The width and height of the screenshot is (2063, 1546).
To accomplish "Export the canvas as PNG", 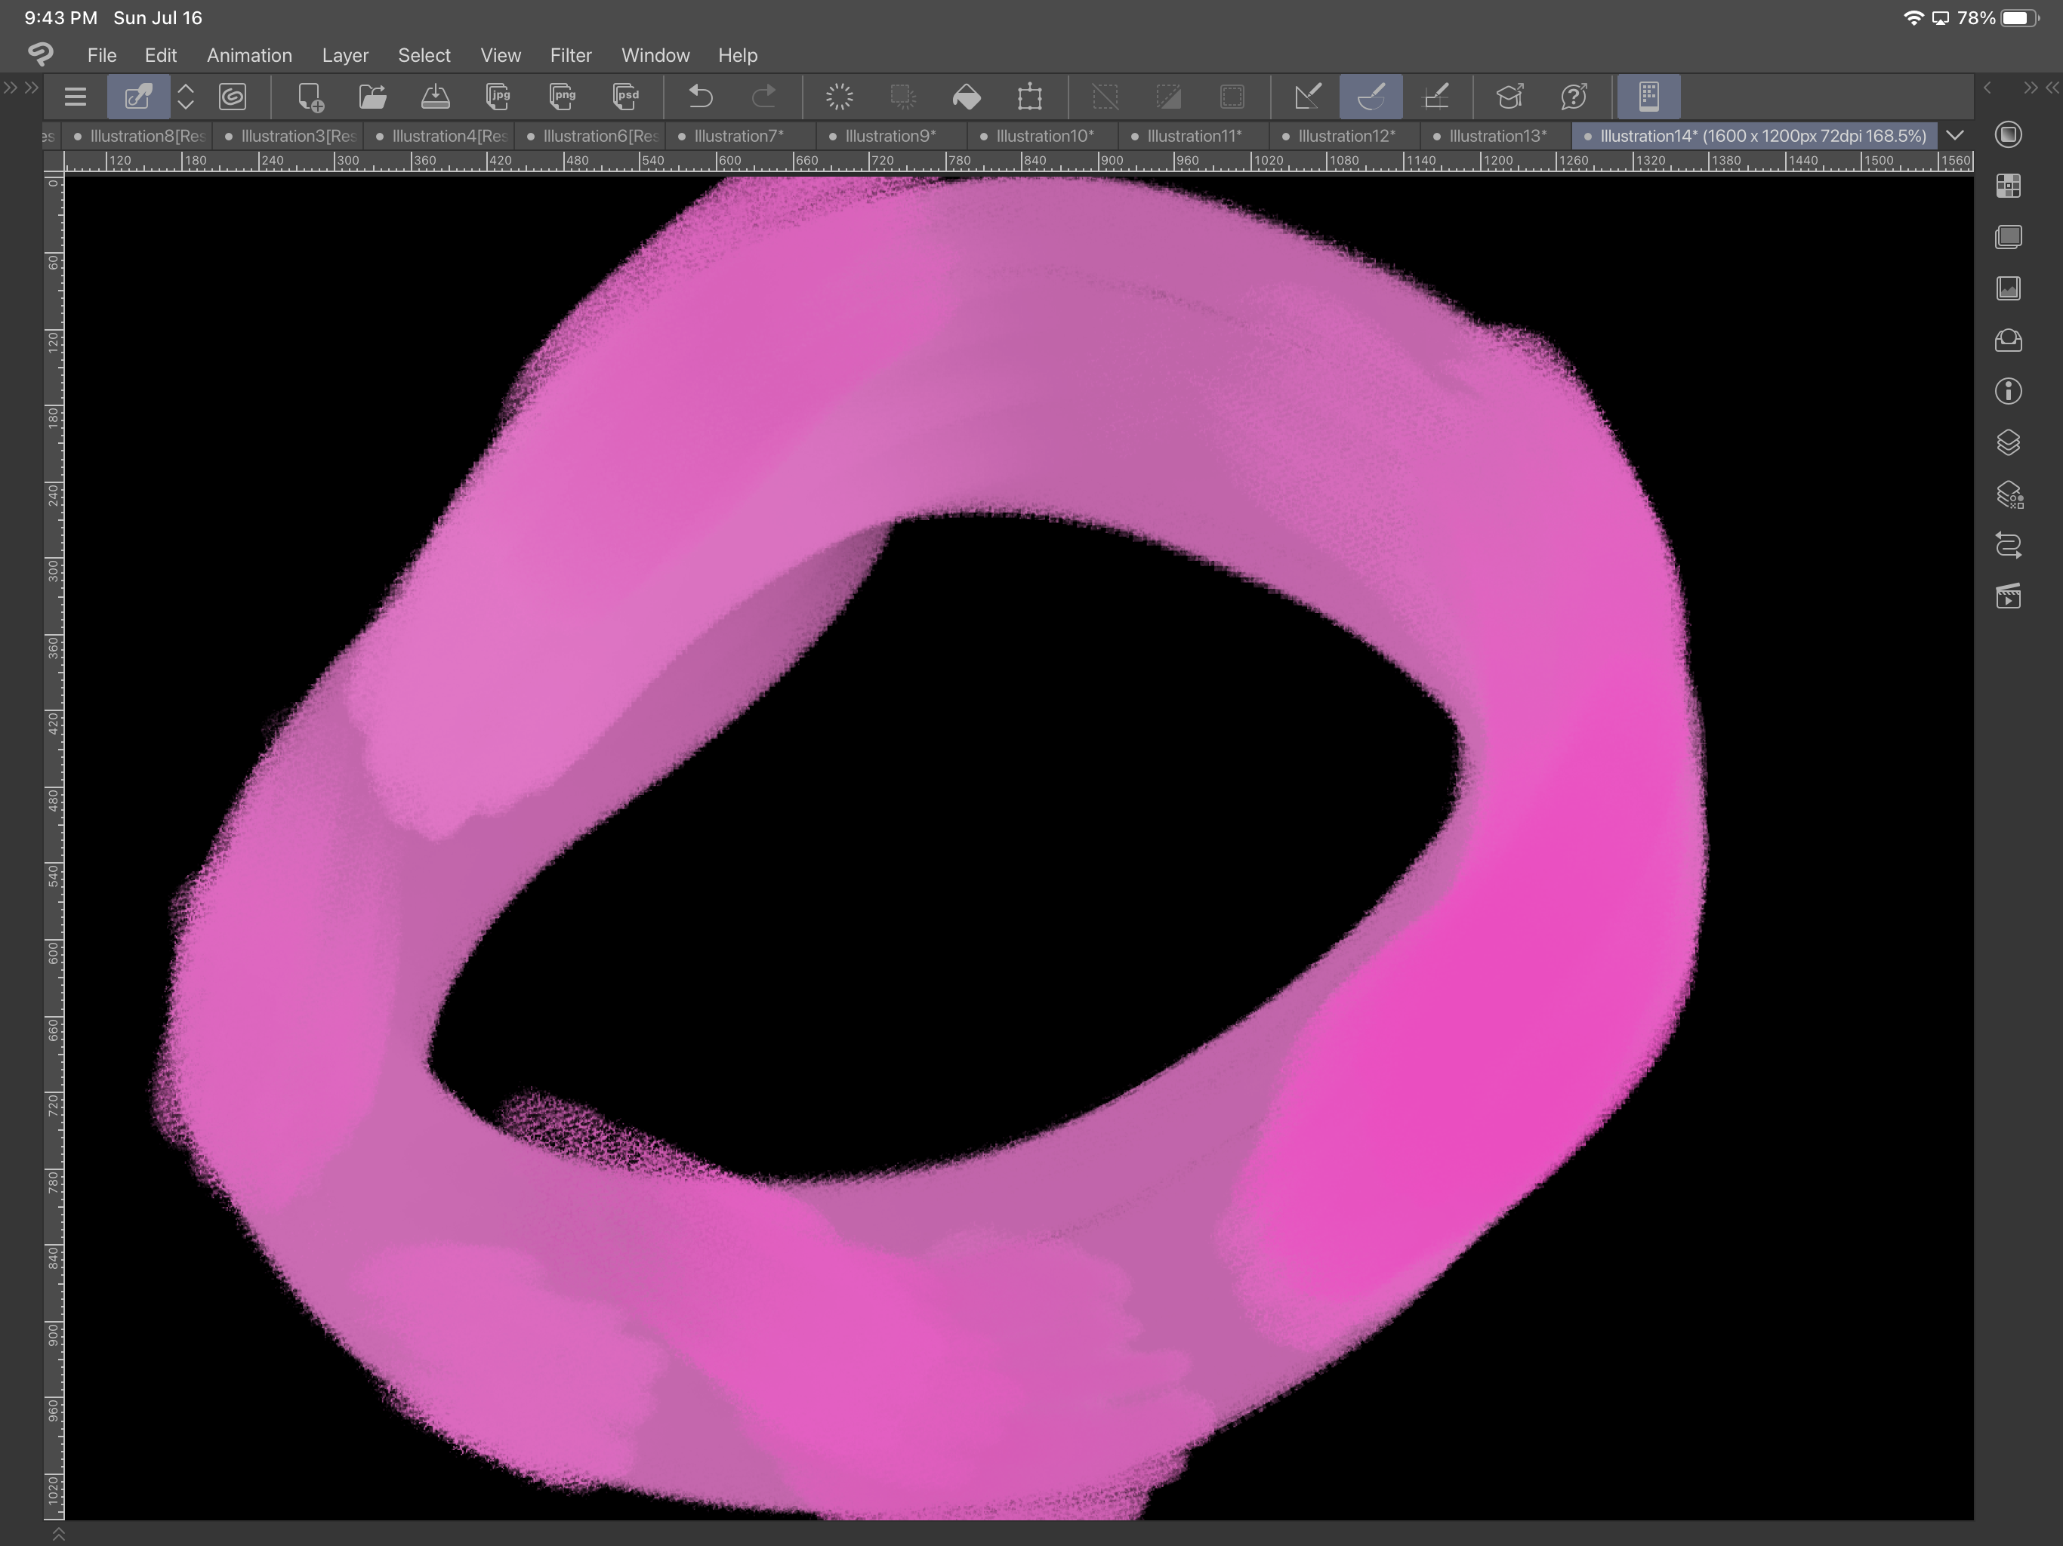I will coord(562,96).
